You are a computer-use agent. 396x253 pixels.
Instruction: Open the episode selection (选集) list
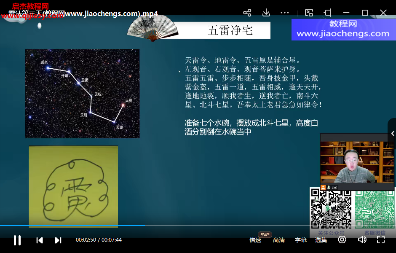[321, 240]
